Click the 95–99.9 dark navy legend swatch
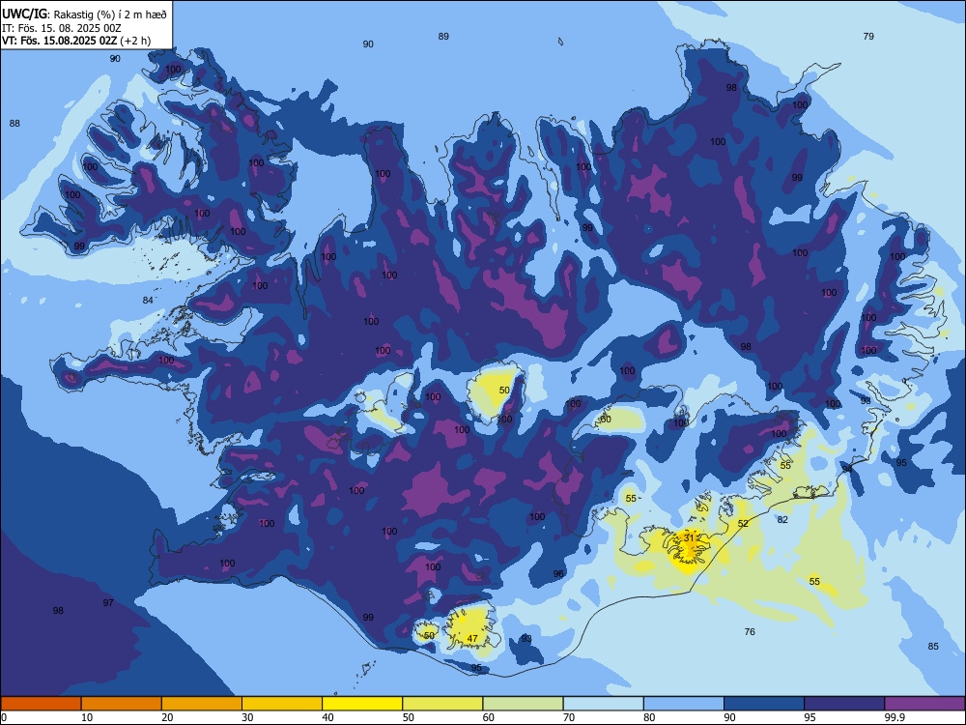 pos(844,704)
